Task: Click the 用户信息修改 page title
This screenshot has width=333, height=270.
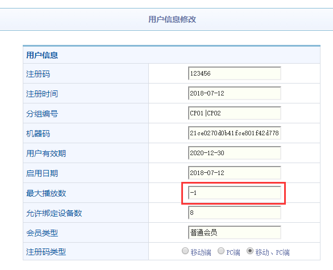Action: click(172, 19)
